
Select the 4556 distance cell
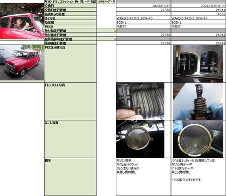pos(199,14)
